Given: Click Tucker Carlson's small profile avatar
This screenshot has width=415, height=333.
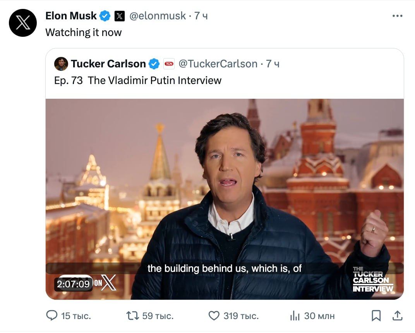Looking at the screenshot, I should click(x=61, y=64).
